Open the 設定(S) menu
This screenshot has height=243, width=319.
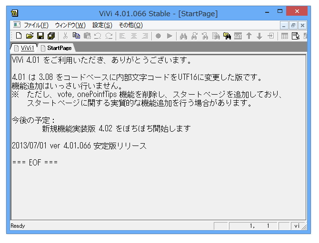coord(102,25)
